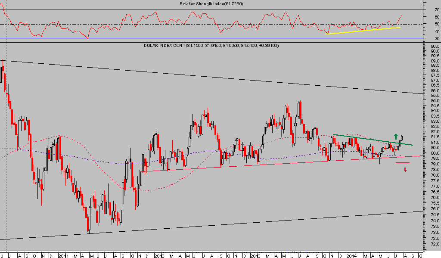Click the short red horizontal line above the down arrow
This screenshot has height=258, width=441.
[x=402, y=163]
